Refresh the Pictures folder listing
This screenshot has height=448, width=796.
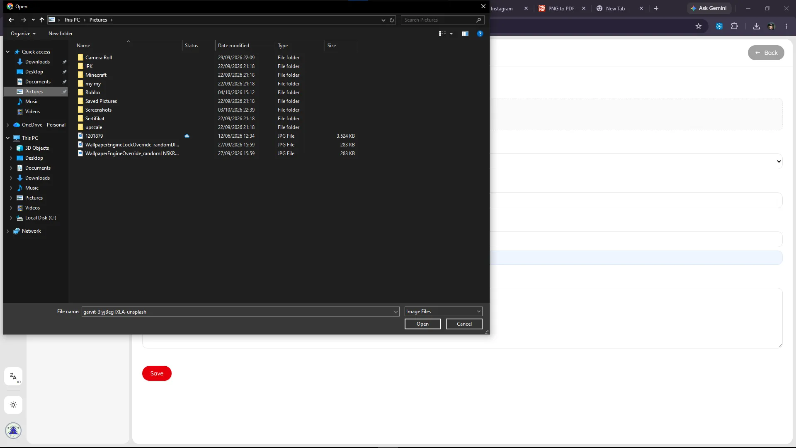click(x=391, y=20)
